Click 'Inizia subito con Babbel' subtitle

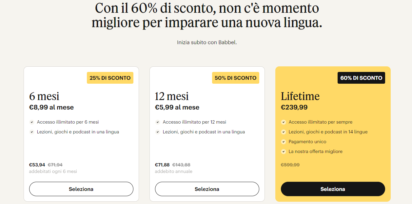(207, 42)
